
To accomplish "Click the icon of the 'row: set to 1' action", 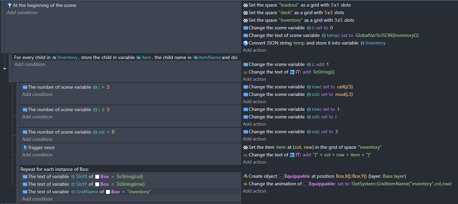I will tap(246, 109).
